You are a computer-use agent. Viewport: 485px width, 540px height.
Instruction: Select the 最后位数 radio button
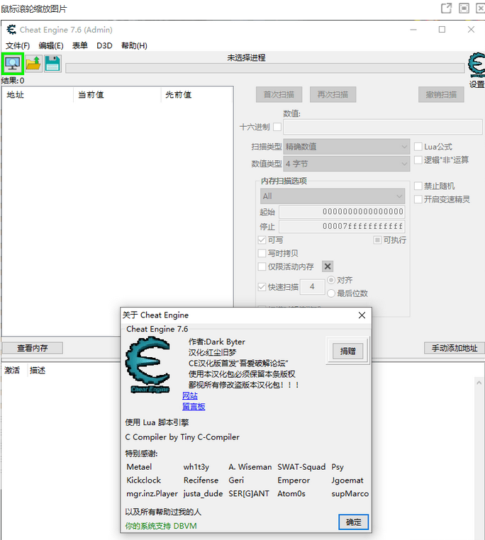click(331, 293)
